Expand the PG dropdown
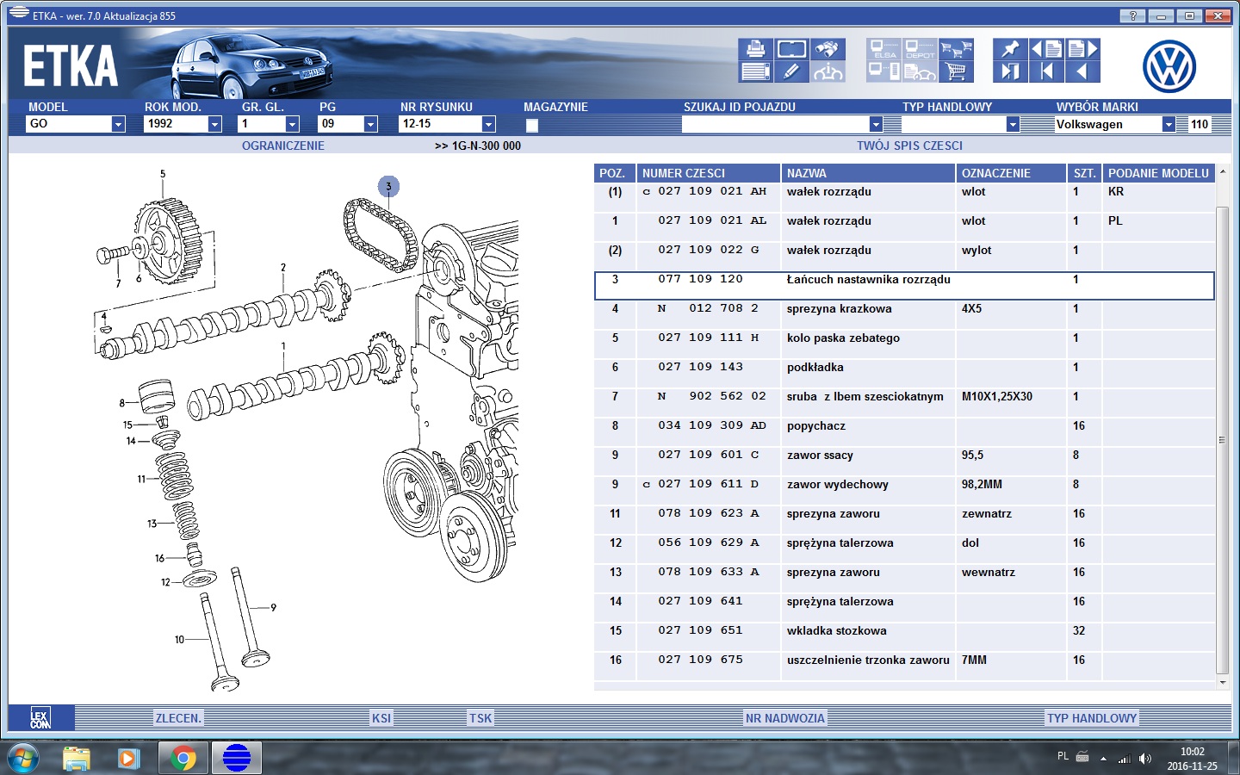The width and height of the screenshot is (1240, 775). 370,124
